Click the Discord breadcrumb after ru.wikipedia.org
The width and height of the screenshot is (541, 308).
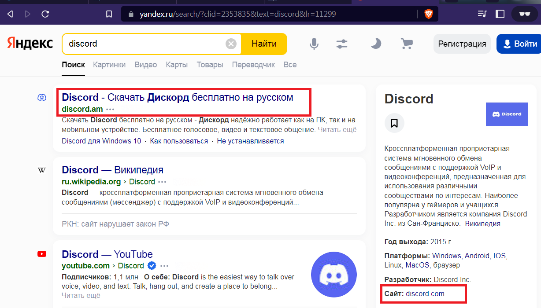tap(142, 182)
